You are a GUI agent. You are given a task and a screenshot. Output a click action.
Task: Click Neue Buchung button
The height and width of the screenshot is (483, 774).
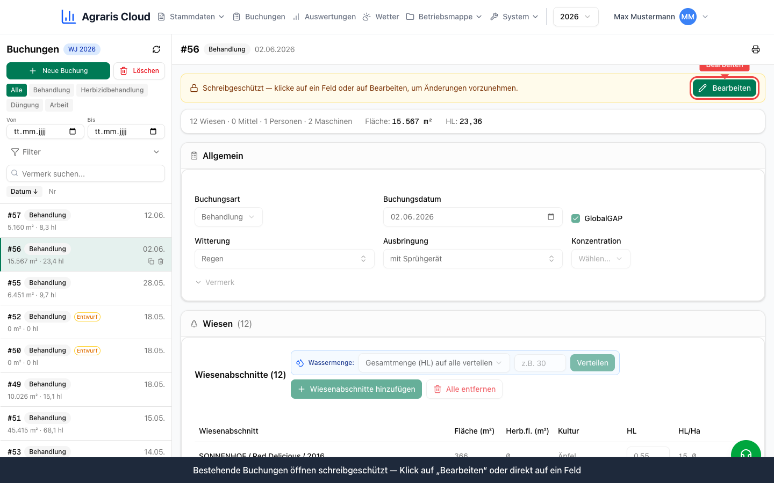(x=58, y=71)
